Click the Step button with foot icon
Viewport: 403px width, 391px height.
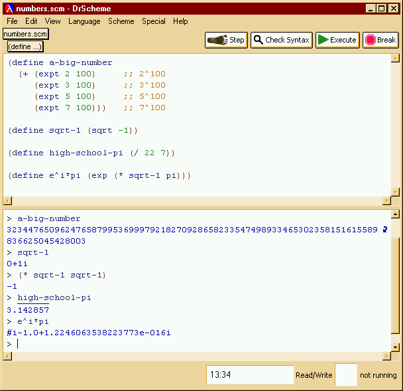[226, 40]
